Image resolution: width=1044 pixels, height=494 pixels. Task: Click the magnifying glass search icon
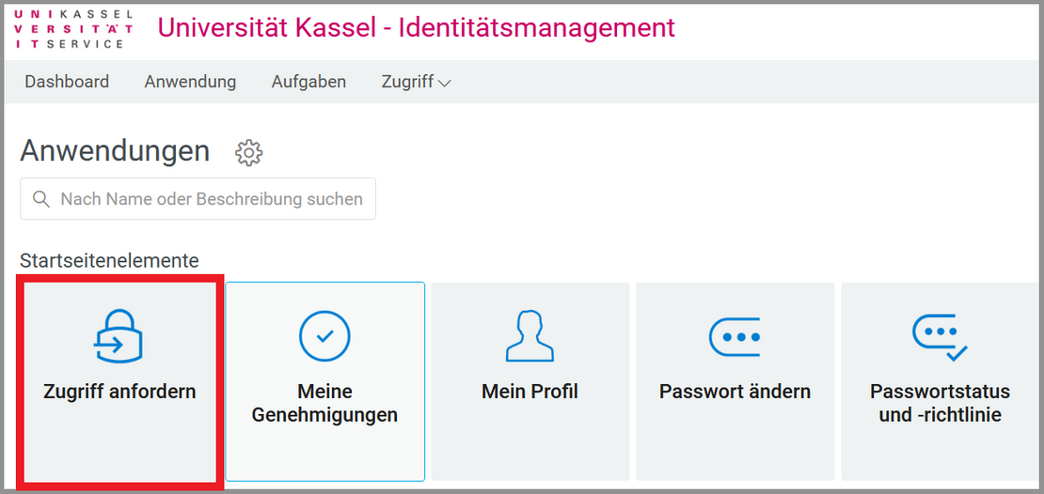point(40,199)
